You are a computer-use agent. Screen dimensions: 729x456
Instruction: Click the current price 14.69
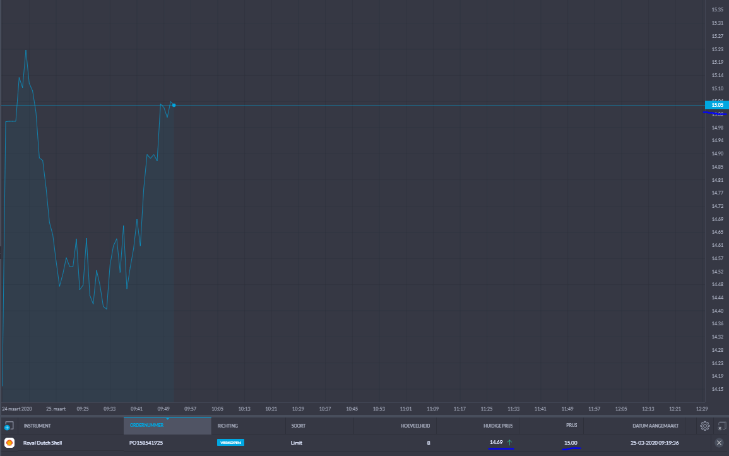click(x=496, y=442)
